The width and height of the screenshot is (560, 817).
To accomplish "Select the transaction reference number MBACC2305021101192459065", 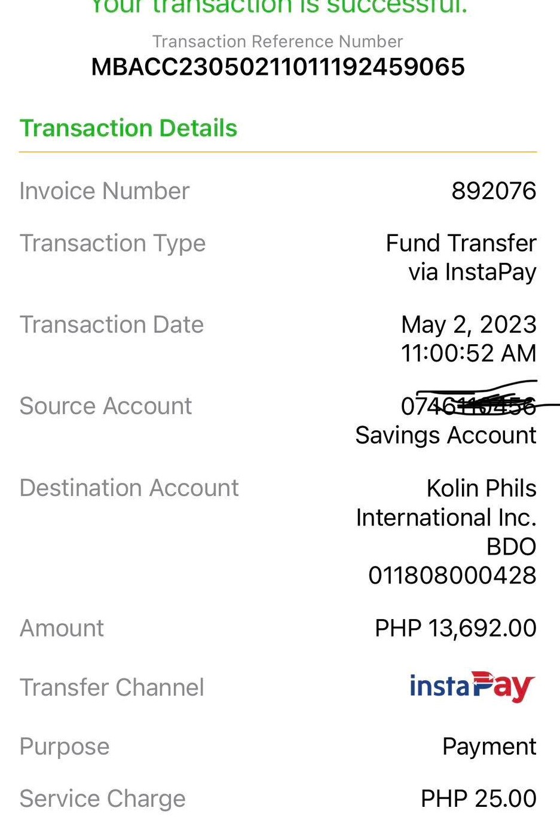I will click(278, 67).
